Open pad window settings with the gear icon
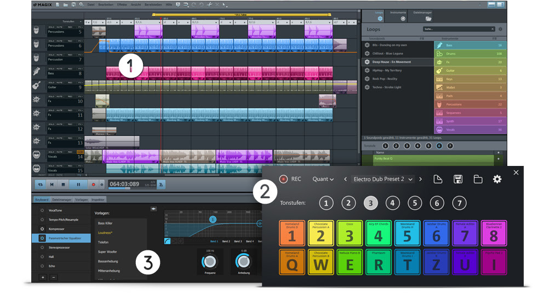 click(497, 179)
